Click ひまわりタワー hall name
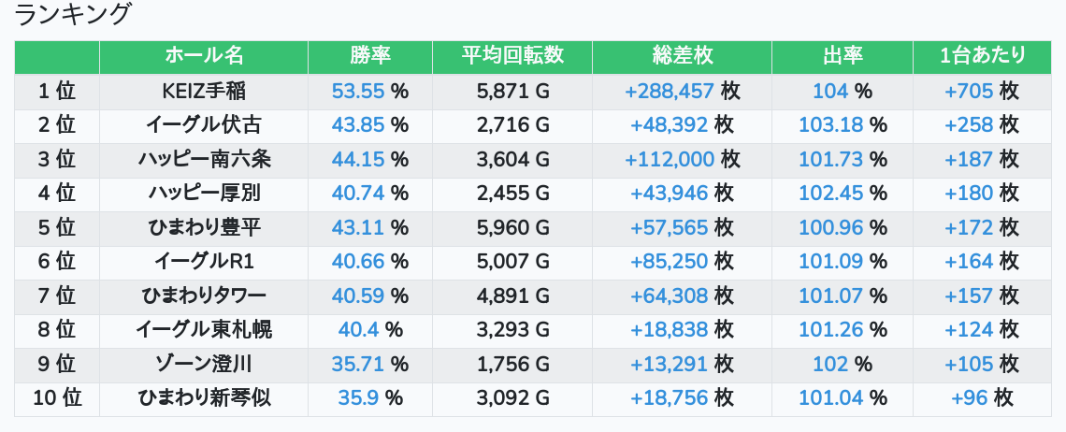Image resolution: width=1066 pixels, height=432 pixels. tap(204, 296)
